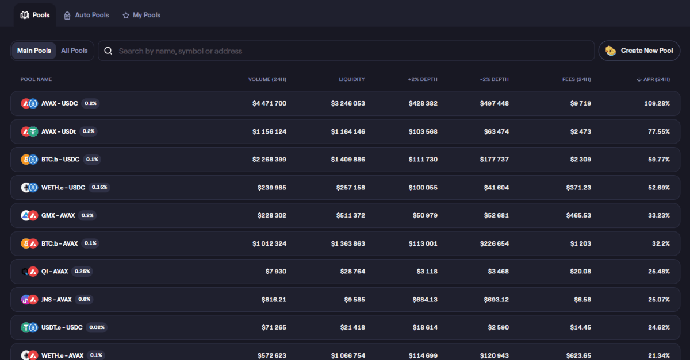Image resolution: width=690 pixels, height=360 pixels.
Task: Click the -2% depth value $226 654
Action: point(494,243)
